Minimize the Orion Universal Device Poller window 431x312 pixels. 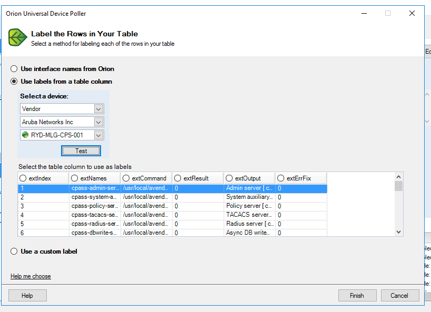364,13
